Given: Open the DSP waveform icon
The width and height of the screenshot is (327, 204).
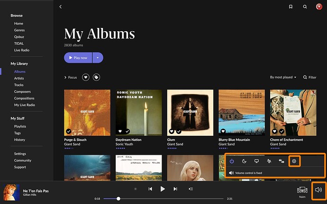Looking at the screenshot, I should (x=269, y=161).
